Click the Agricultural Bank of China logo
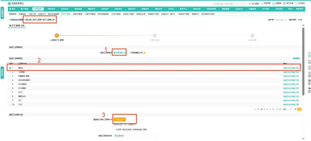 click(16, 4)
